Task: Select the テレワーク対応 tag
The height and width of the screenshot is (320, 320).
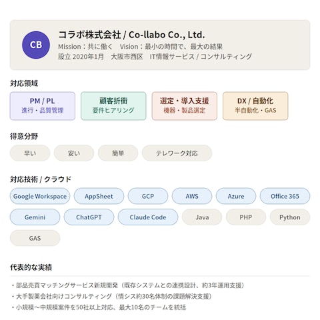Action: tap(177, 153)
